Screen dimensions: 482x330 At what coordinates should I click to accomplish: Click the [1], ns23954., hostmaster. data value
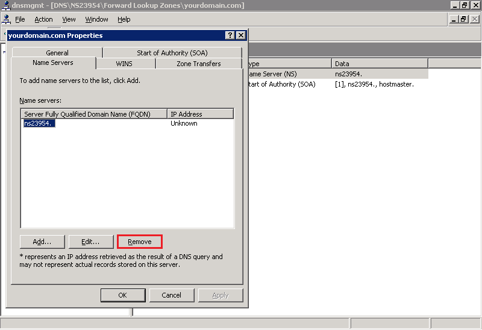374,84
